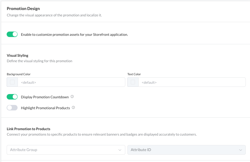Enable Highlight Promotional Products switch
The height and width of the screenshot is (162, 250).
point(12,108)
